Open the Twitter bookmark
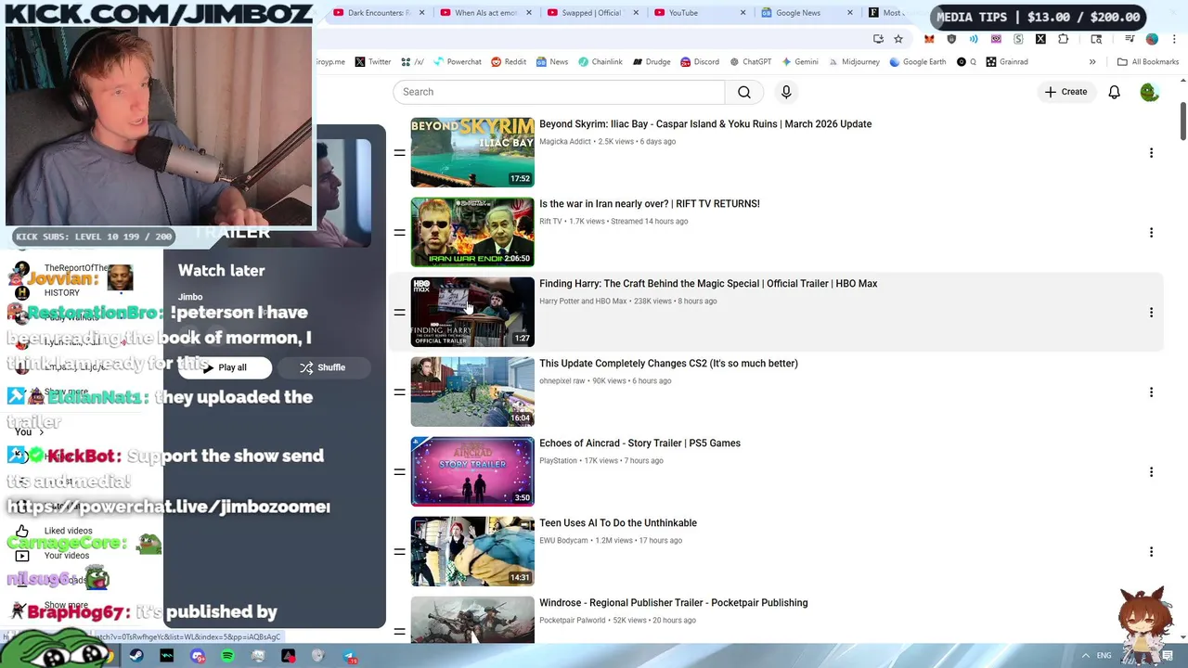The height and width of the screenshot is (668, 1188). point(373,62)
